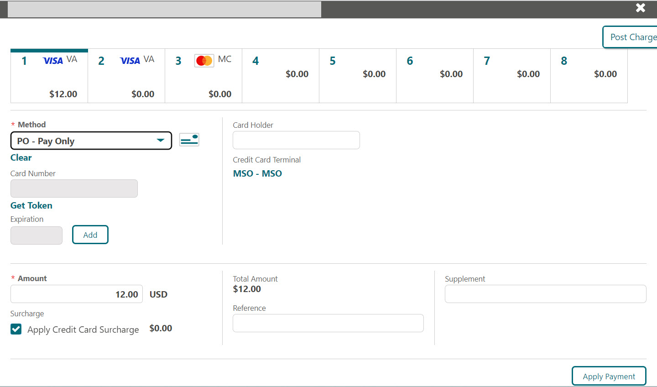Click the Clear link under Method

point(21,157)
